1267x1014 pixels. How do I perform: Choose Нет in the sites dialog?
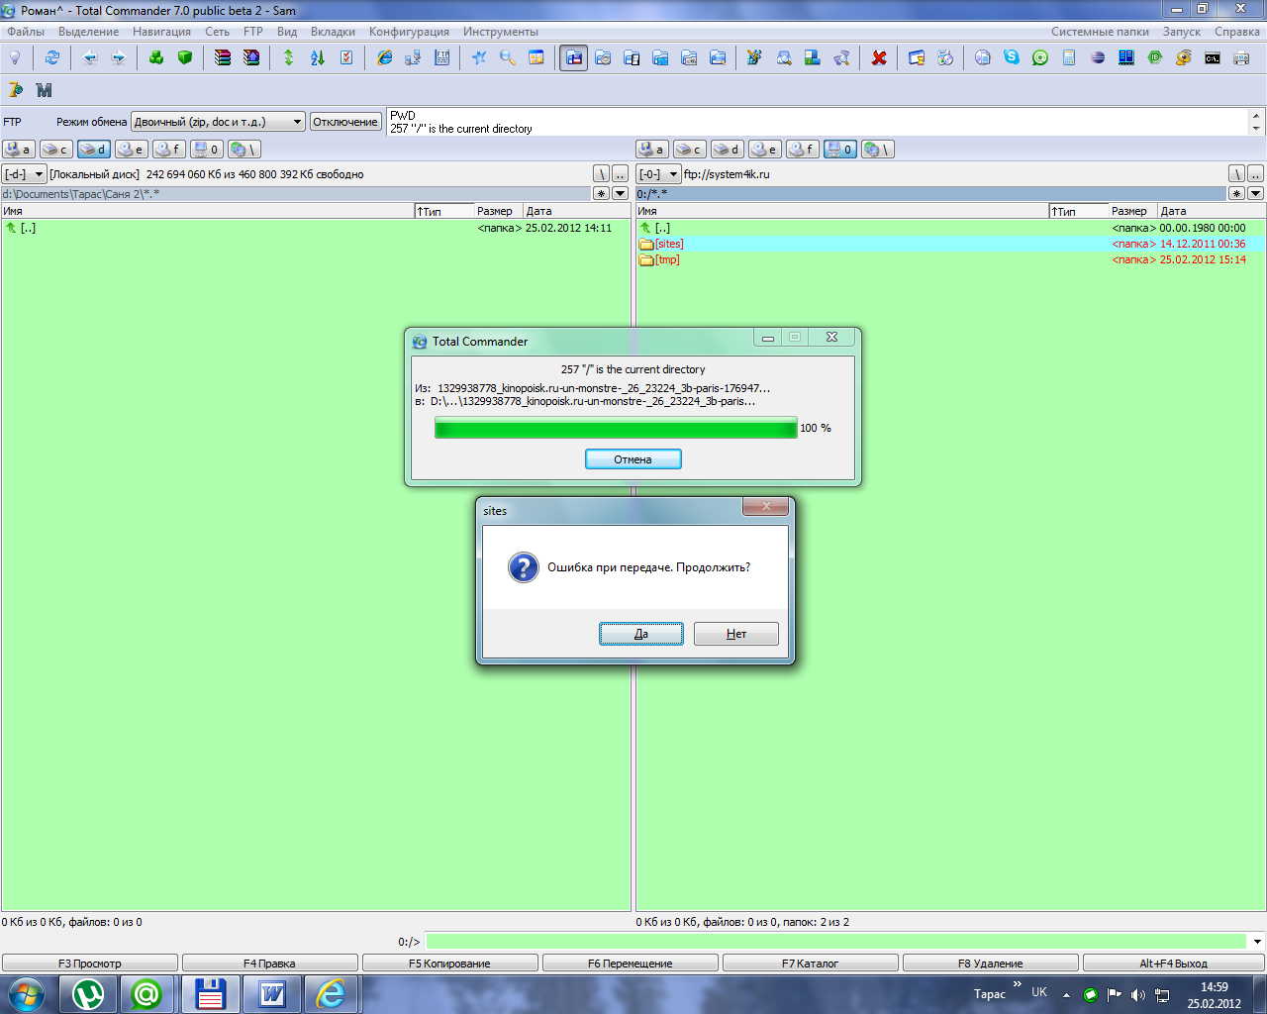pos(736,634)
